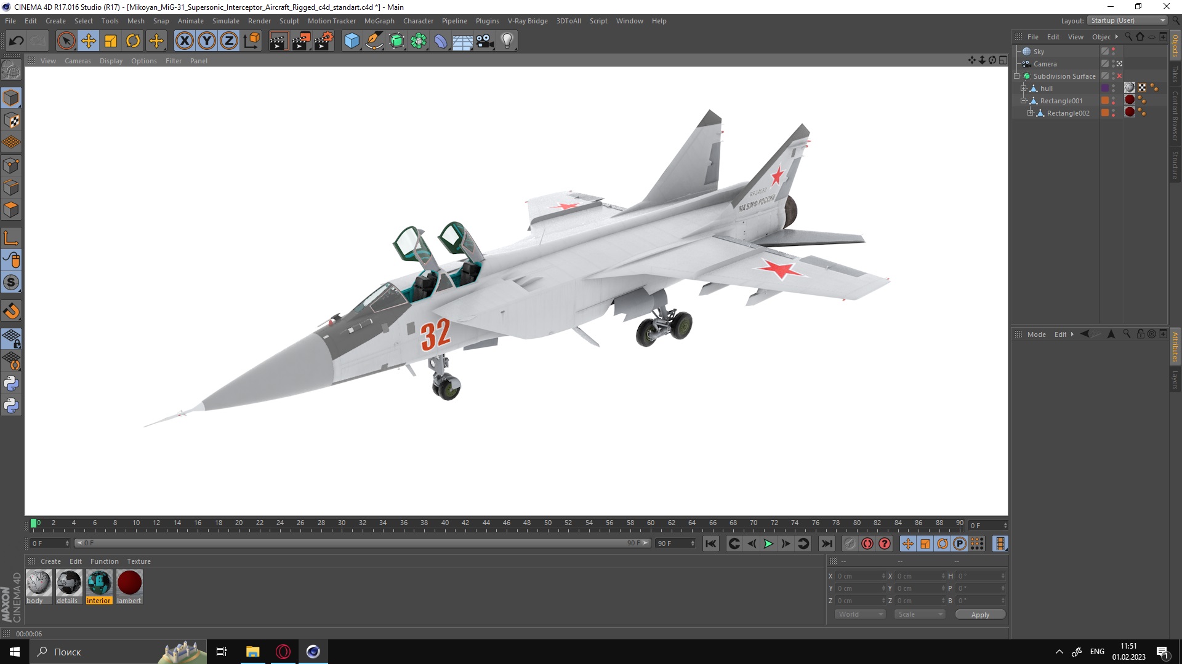Activate the Rotate tool in top toolbar
Image resolution: width=1182 pixels, height=664 pixels.
click(133, 41)
